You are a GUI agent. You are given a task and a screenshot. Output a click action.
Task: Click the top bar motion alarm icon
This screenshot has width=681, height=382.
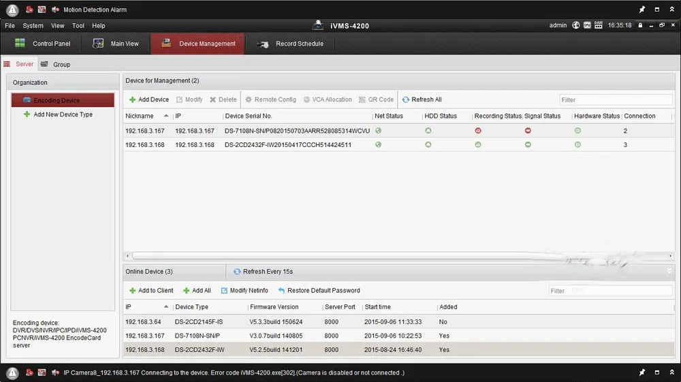click(29, 9)
